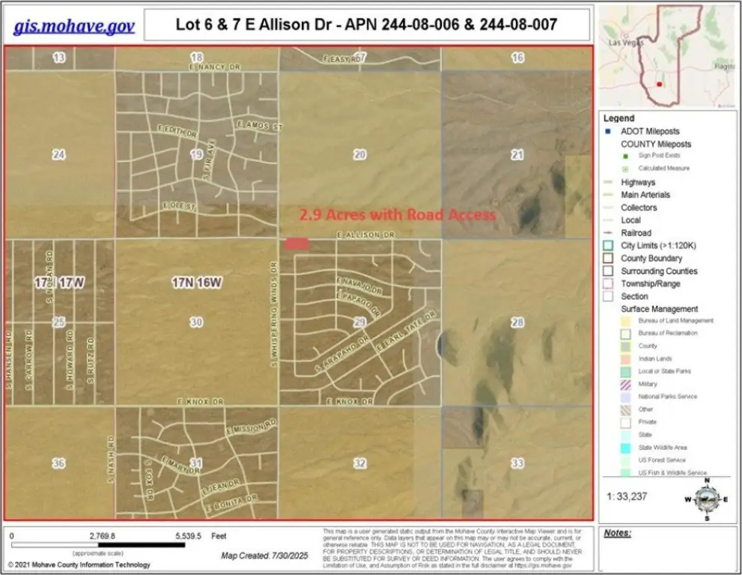Open the gis.mohave.gov link

(74, 25)
